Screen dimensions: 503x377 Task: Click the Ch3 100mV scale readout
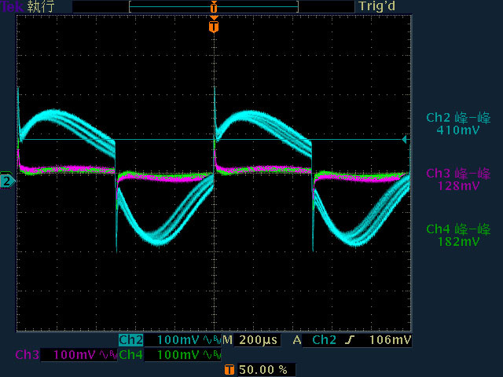74,355
